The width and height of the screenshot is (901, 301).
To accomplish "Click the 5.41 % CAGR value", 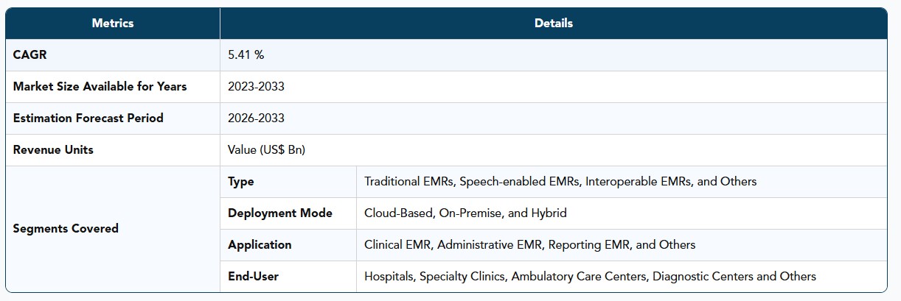I will [x=246, y=54].
